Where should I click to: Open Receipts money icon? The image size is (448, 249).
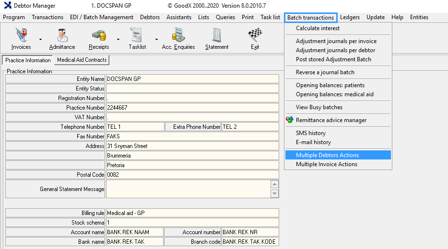[x=99, y=36]
